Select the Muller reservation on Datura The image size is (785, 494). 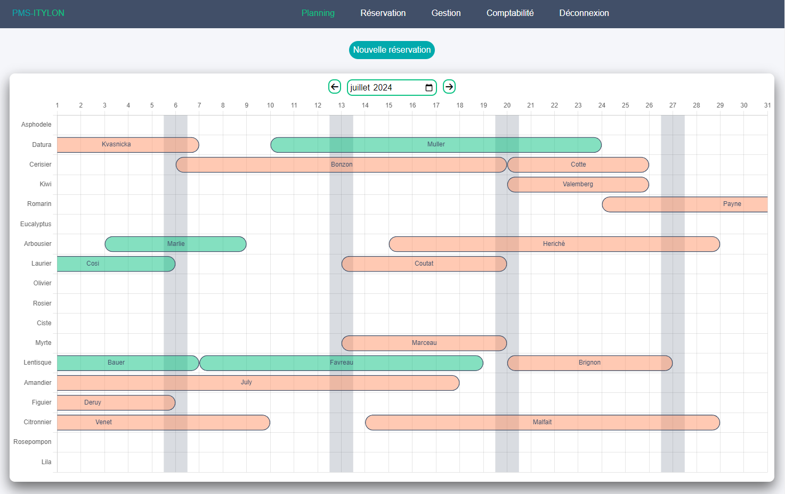pyautogui.click(x=436, y=145)
